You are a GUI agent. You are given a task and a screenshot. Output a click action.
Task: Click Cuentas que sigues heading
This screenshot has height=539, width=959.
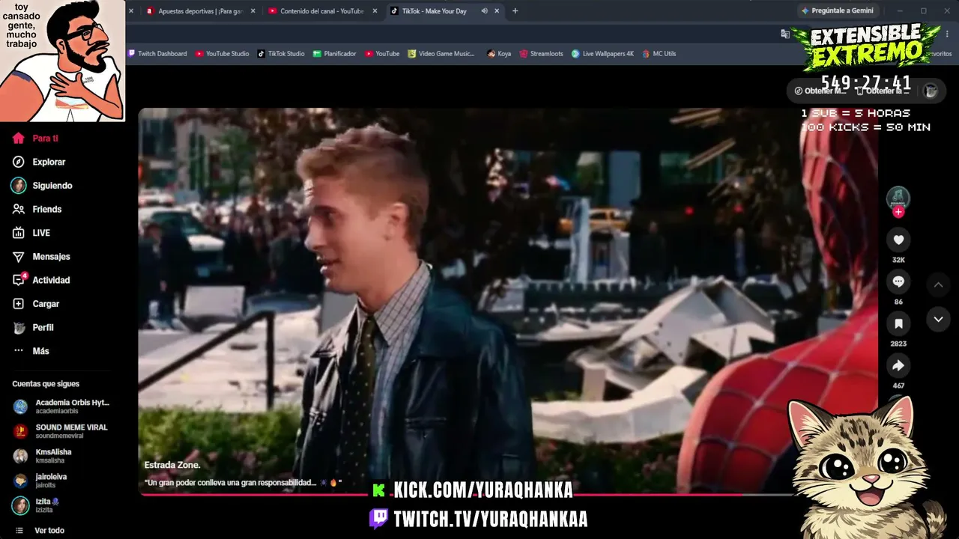[x=46, y=384]
